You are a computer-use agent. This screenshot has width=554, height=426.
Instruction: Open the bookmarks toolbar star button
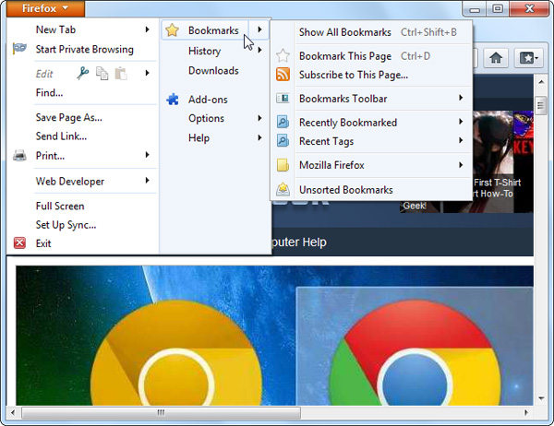528,58
